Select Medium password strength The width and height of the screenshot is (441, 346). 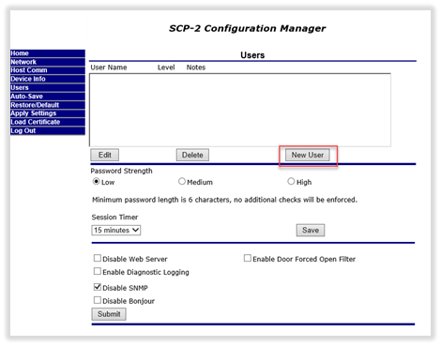tap(182, 181)
